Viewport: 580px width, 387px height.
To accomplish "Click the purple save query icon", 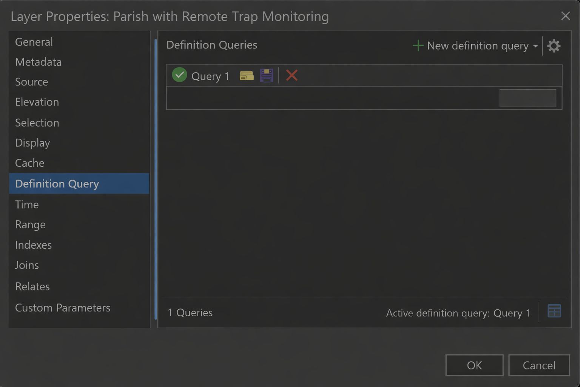I will click(267, 76).
